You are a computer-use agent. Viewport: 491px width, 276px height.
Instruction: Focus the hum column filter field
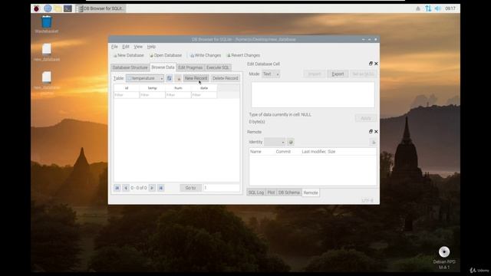pyautogui.click(x=178, y=95)
